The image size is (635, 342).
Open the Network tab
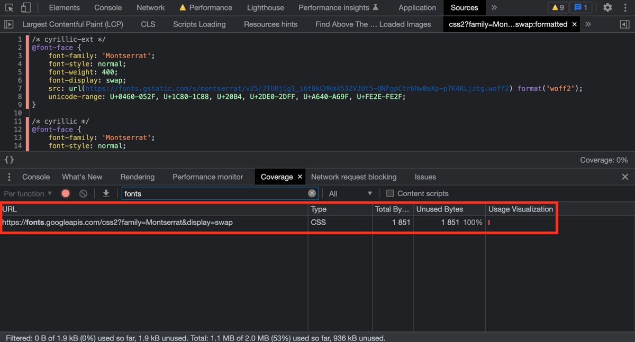pyautogui.click(x=151, y=7)
